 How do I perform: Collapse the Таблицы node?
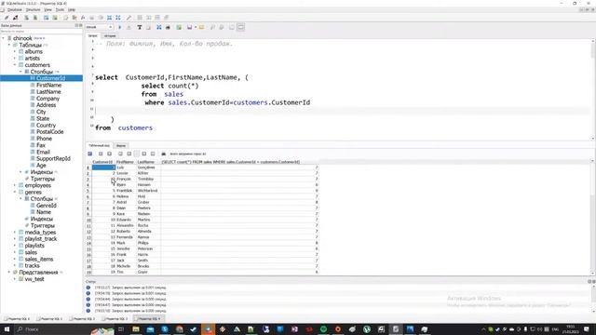click(9, 46)
